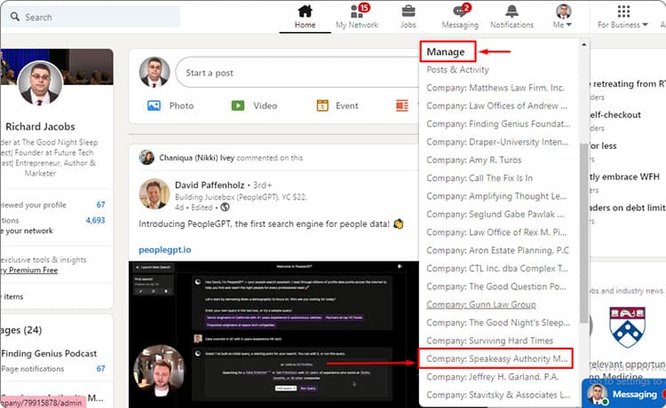Open the peoplegpt.io link

(x=165, y=250)
